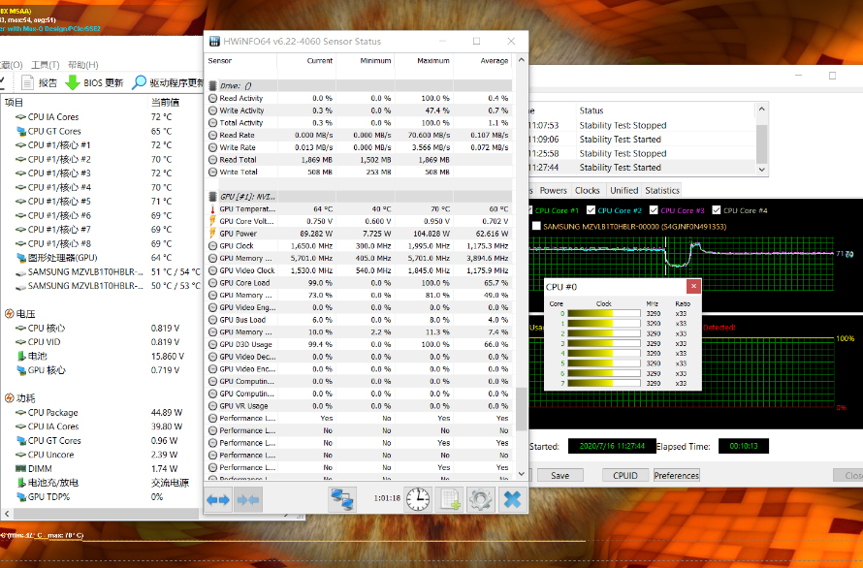Click the expand columns blue arrows button in HWiNFO
The height and width of the screenshot is (568, 863).
[218, 500]
